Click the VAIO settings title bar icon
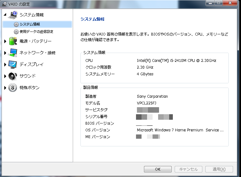Screen dimensions: 241x177 point(5,3)
